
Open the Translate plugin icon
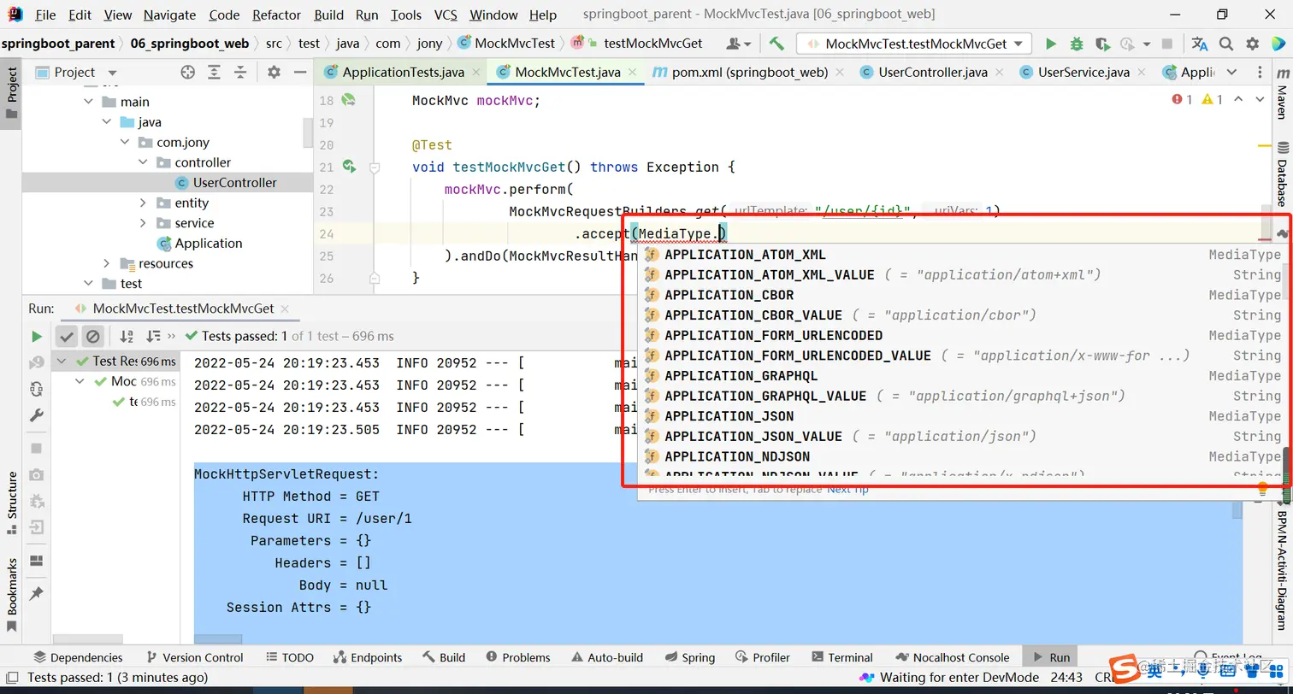point(1200,44)
